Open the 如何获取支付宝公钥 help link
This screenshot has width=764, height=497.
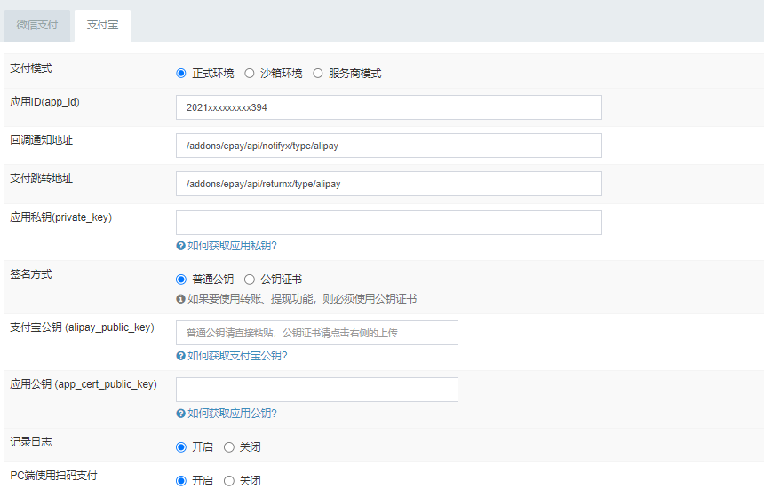(x=237, y=356)
